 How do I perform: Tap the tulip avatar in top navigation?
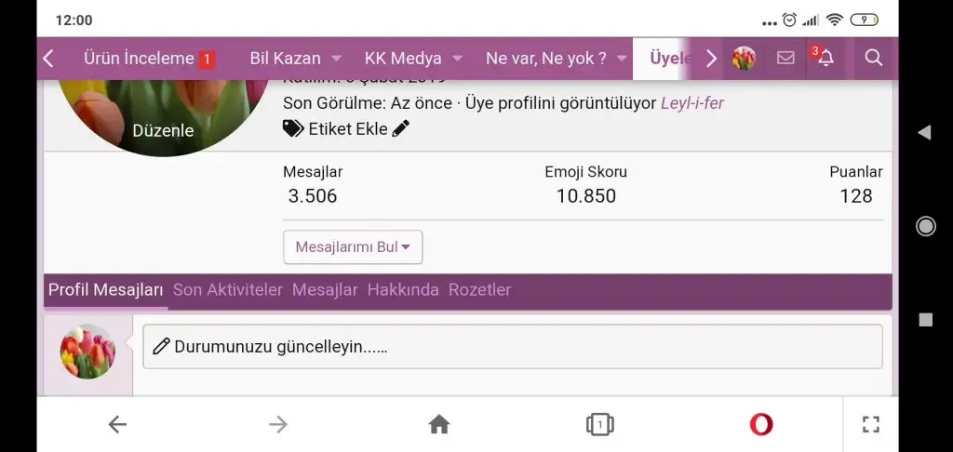tap(744, 59)
